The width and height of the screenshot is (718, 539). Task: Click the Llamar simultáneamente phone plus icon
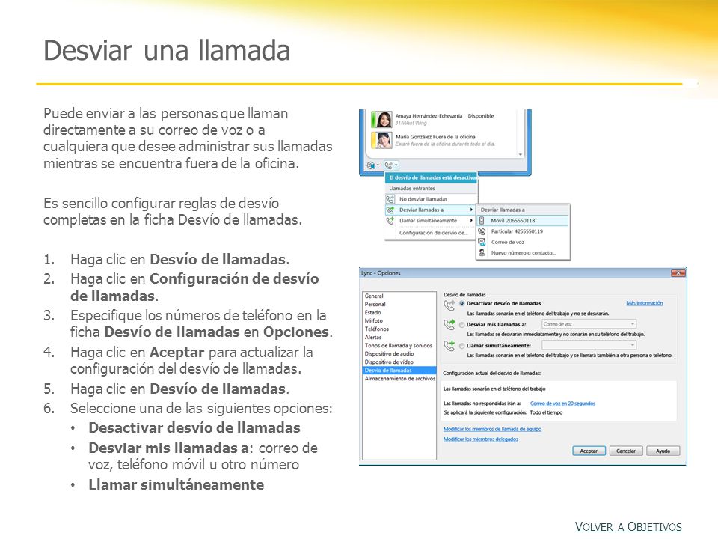[x=390, y=221]
